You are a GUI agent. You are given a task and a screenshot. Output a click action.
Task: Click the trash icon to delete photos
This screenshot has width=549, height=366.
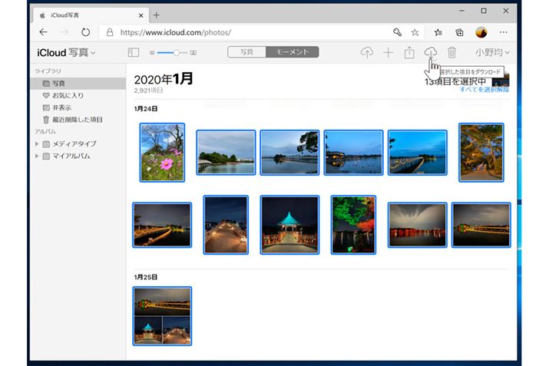pos(452,52)
